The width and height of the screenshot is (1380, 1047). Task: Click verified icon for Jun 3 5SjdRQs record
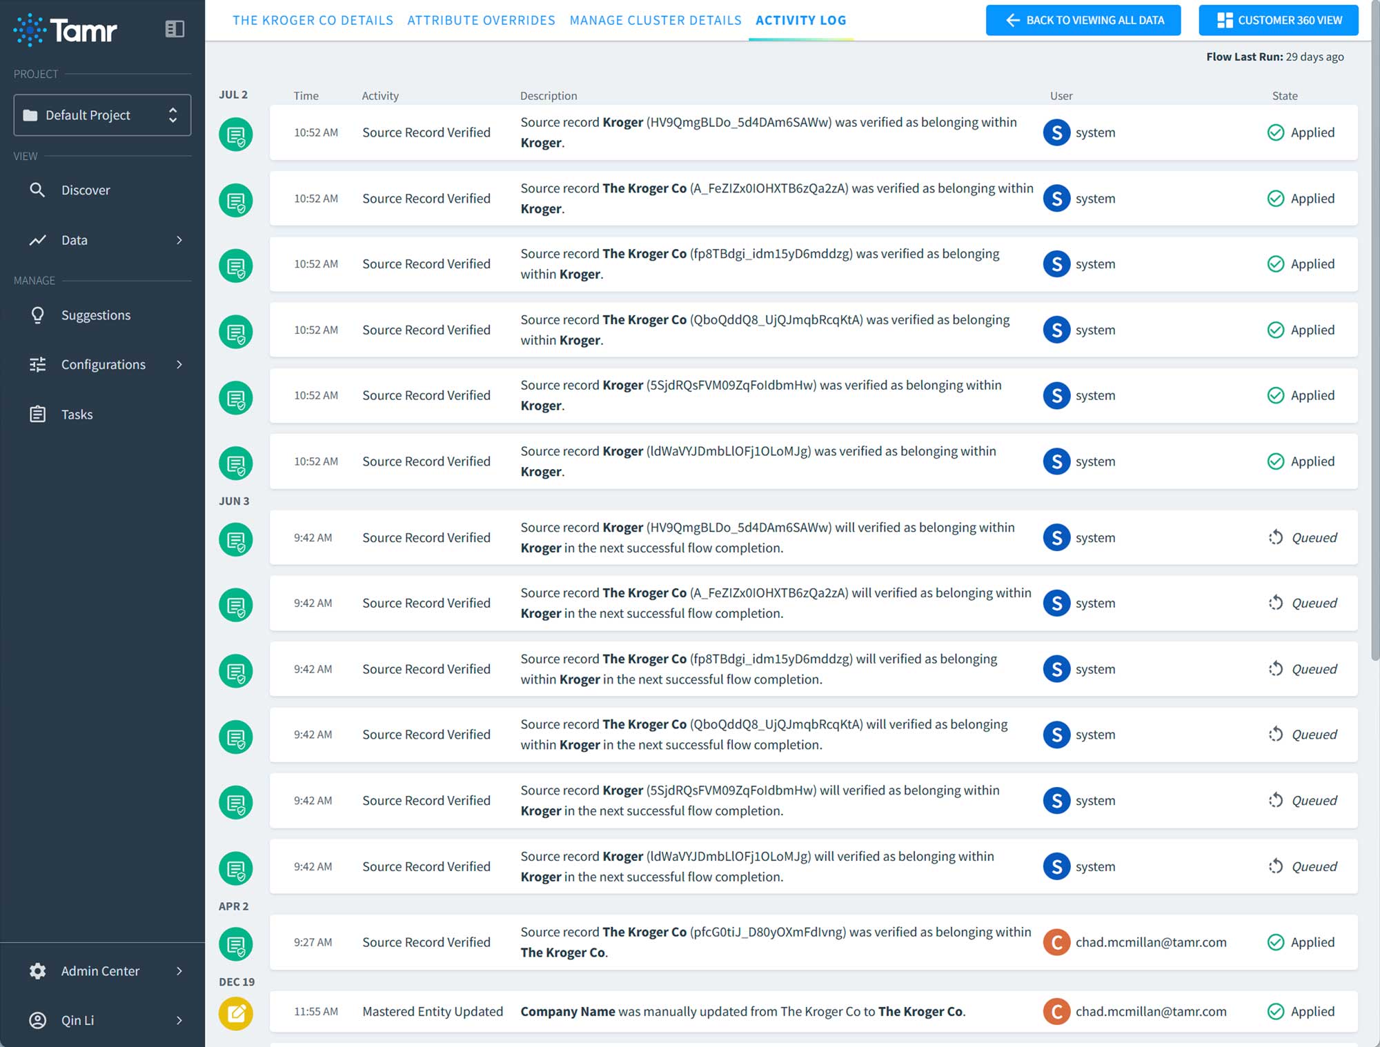[x=236, y=803]
